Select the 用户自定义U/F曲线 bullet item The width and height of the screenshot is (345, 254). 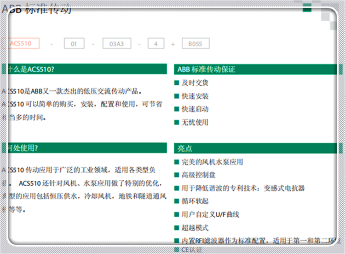[207, 214]
